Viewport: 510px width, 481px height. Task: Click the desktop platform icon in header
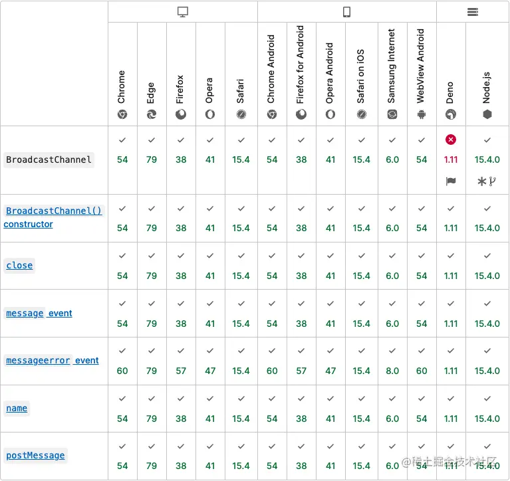point(183,12)
